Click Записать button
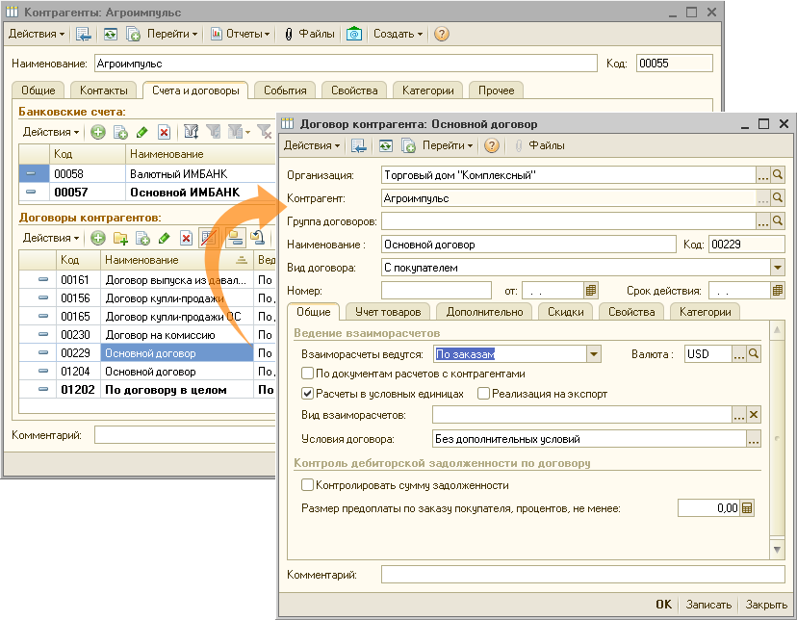The height and width of the screenshot is (620, 797). [708, 605]
